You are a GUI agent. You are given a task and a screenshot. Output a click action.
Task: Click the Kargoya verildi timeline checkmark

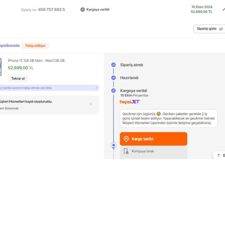tap(113, 91)
